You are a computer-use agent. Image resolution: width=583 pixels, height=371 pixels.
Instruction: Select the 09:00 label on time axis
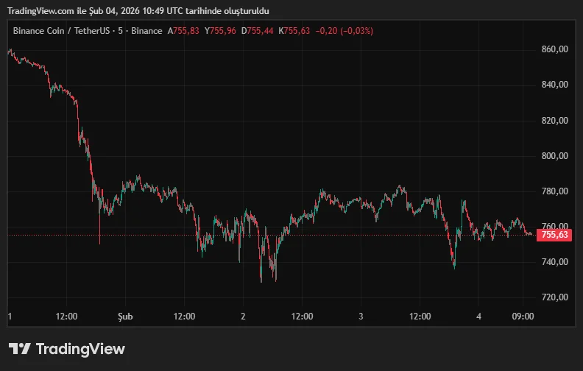coord(523,317)
